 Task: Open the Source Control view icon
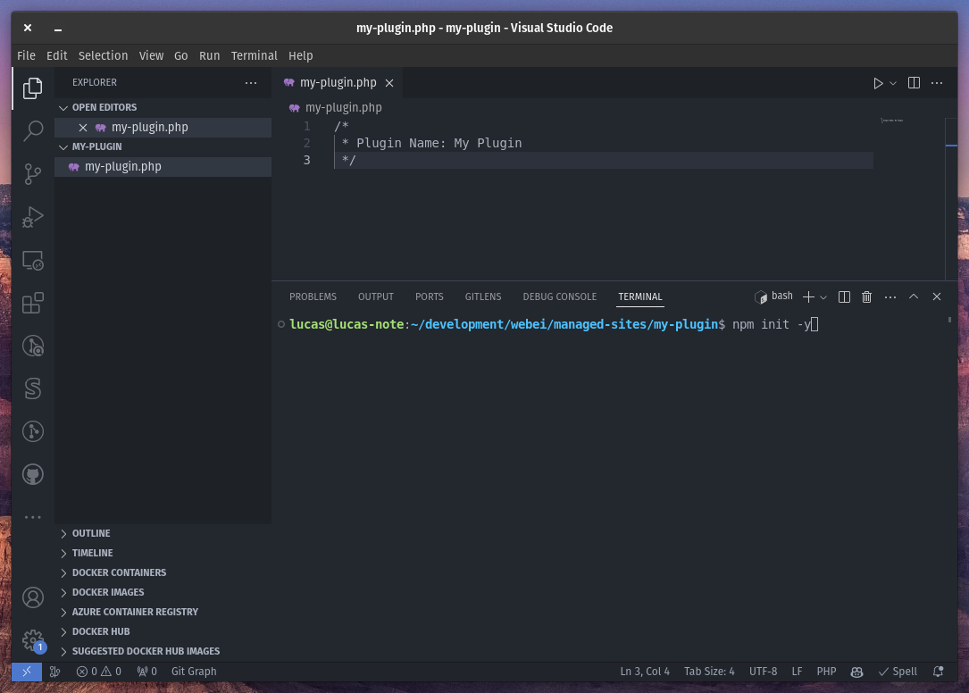[x=33, y=174]
